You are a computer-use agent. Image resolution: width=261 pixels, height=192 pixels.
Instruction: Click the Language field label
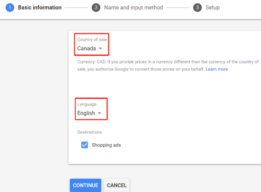pyautogui.click(x=87, y=104)
